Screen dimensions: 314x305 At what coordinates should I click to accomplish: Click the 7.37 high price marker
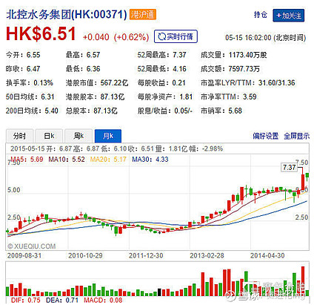[289, 168]
